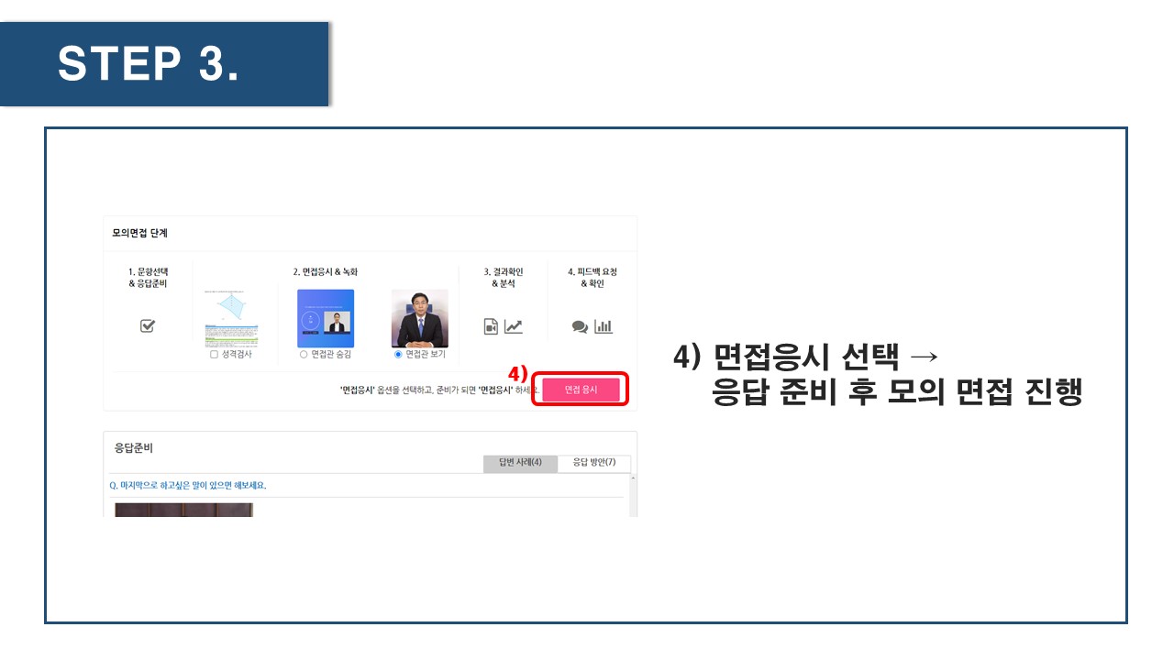
Task: Click the scrollbar up arrow in 응답준비 panel
Action: 632,478
